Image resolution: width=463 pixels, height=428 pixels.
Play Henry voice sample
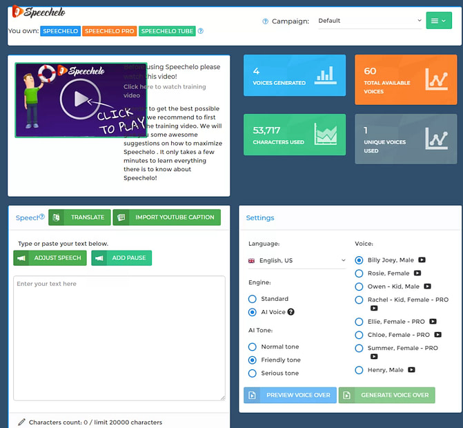pos(411,370)
